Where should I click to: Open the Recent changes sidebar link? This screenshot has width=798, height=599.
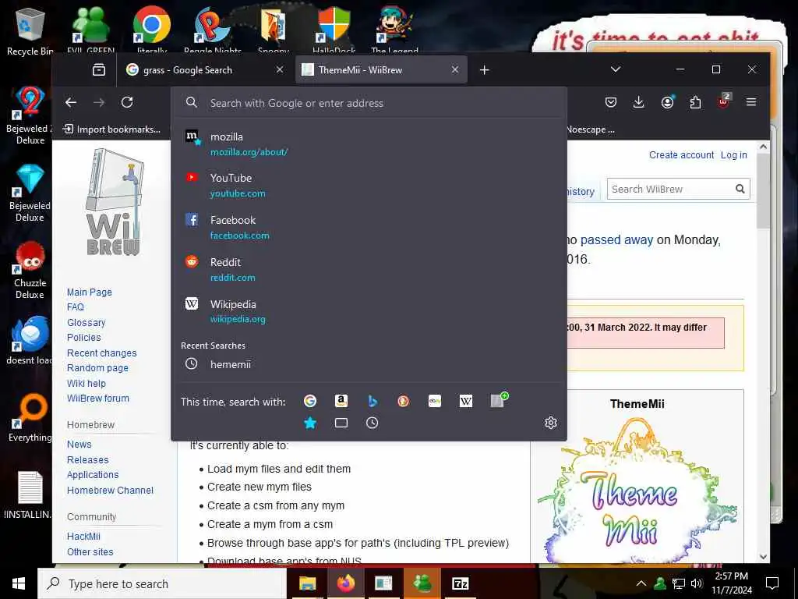[x=102, y=353]
